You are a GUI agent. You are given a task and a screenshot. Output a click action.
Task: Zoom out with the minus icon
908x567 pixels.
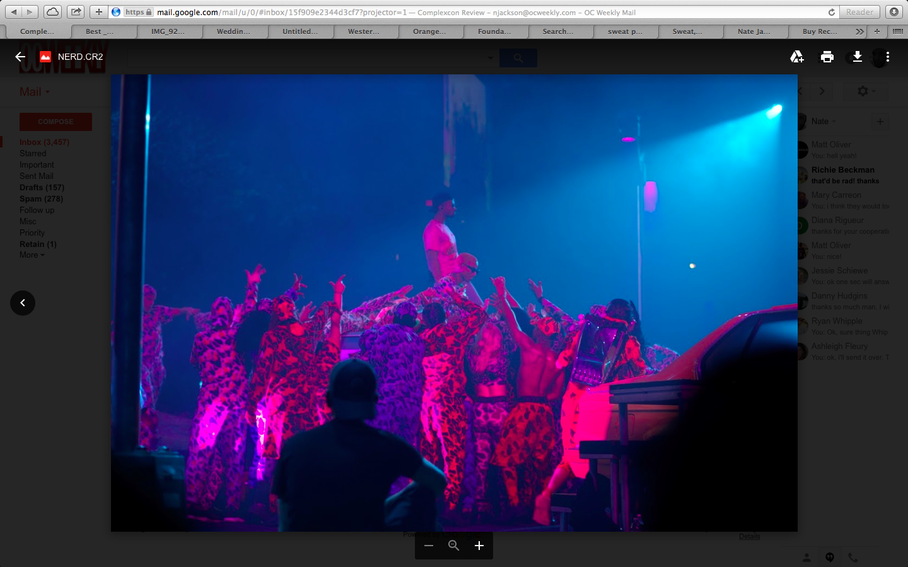click(x=429, y=546)
